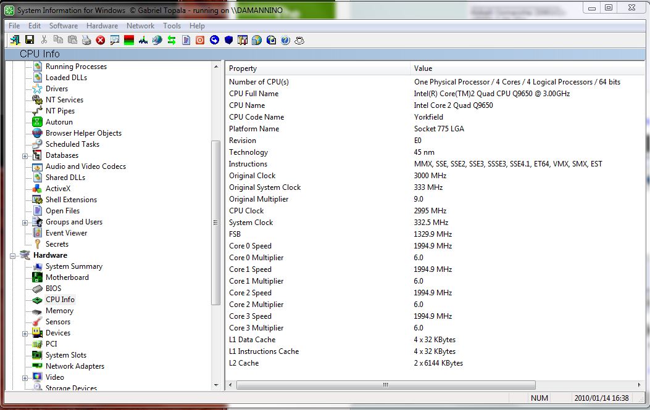Select the PCI tree item
Screen dimensions: 650x410
[x=51, y=344]
